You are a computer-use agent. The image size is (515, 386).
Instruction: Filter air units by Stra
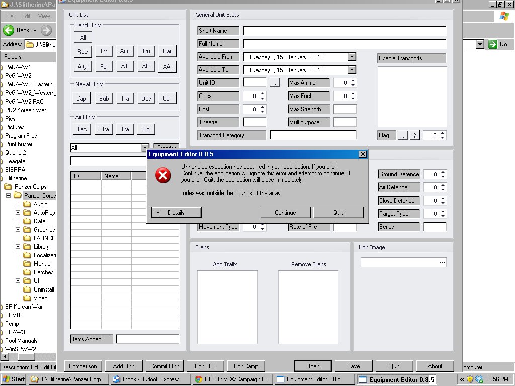tap(104, 129)
